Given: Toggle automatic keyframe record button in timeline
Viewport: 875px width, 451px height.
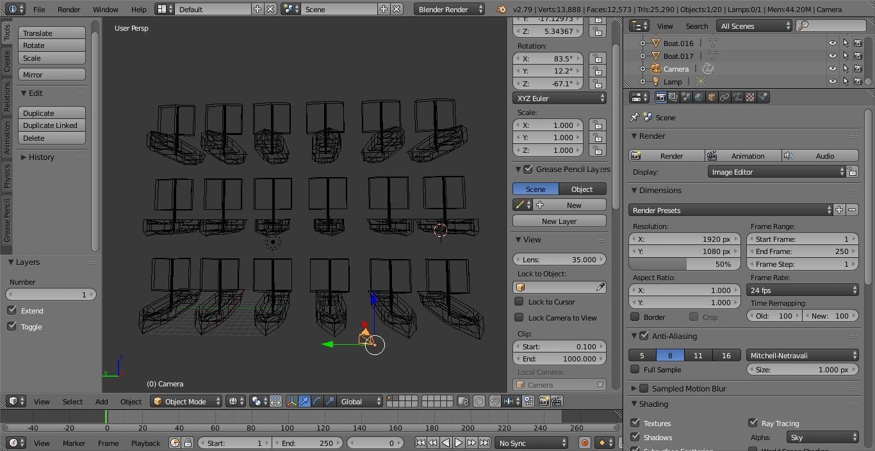Looking at the screenshot, I should pyautogui.click(x=584, y=443).
